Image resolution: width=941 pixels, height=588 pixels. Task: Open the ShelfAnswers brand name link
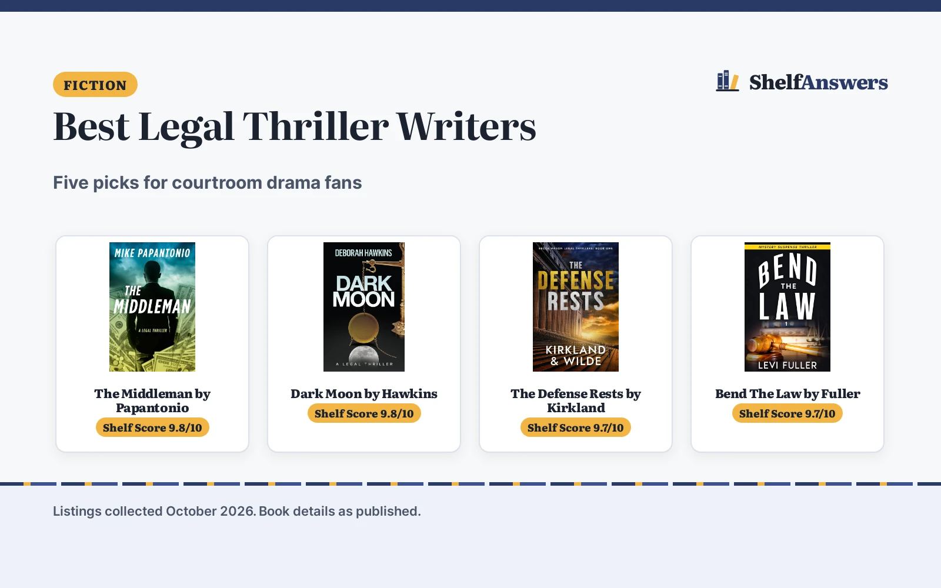click(818, 82)
